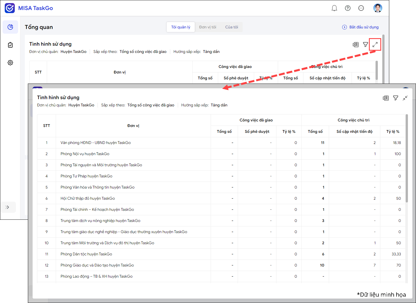Switch to the Đơn vị tôi tab
This screenshot has width=416, height=303.
coord(208,27)
